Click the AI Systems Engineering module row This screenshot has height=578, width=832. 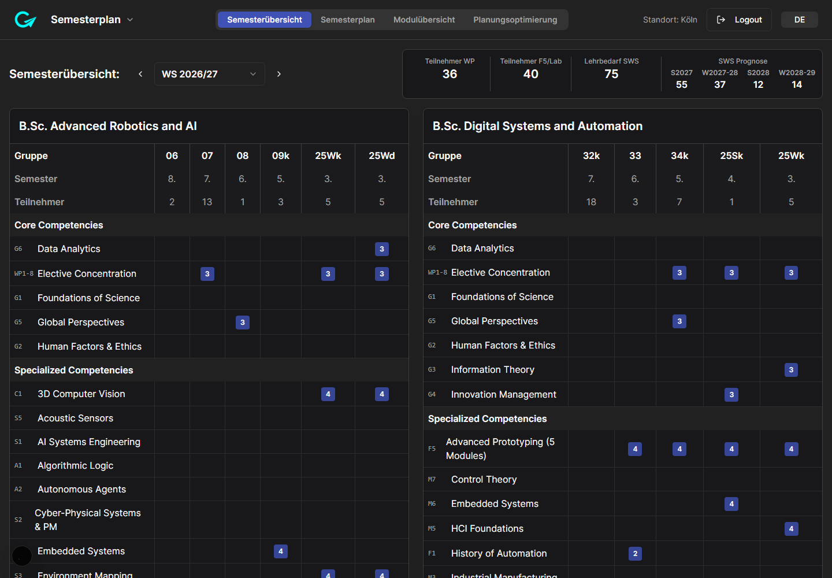pos(209,442)
